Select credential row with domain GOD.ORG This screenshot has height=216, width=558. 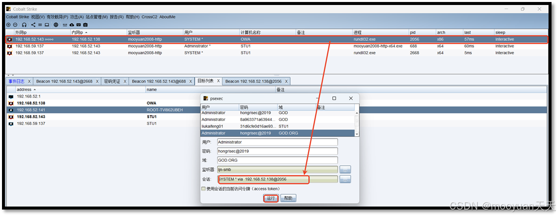pos(278,133)
